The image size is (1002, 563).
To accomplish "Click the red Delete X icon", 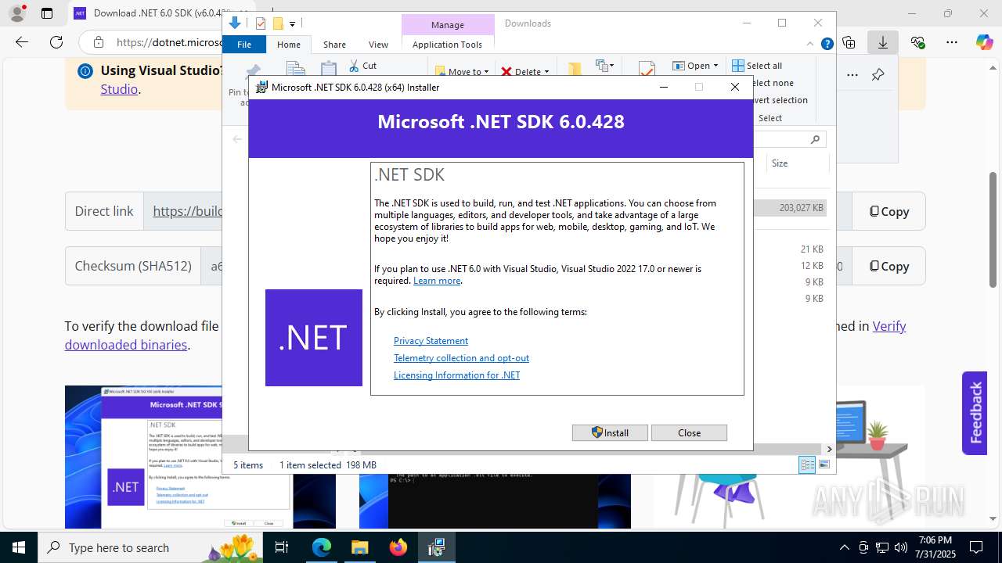I will pyautogui.click(x=506, y=71).
